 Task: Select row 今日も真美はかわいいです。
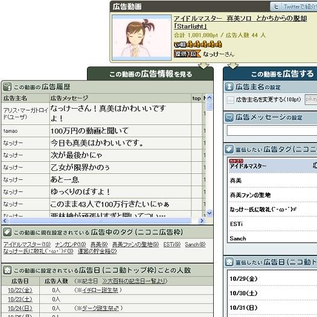(x=103, y=143)
